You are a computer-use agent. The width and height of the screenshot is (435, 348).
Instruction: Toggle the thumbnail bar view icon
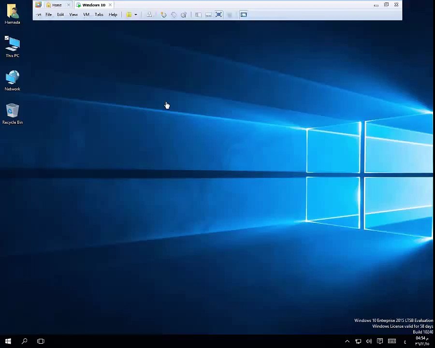click(x=209, y=14)
